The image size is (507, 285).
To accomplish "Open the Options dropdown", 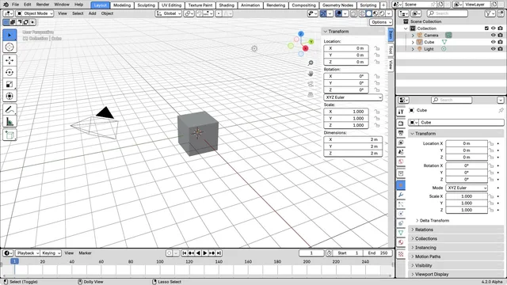I will pyautogui.click(x=381, y=22).
